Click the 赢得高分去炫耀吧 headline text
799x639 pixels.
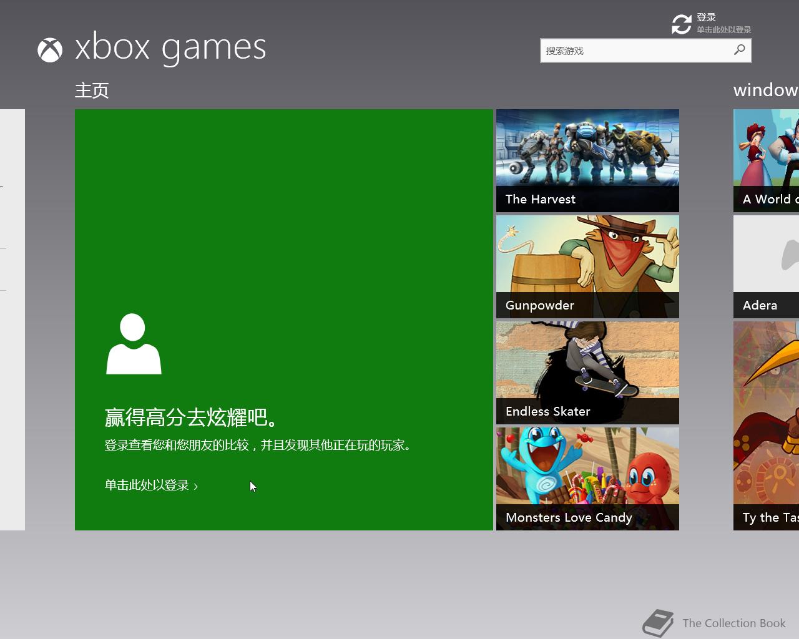191,417
